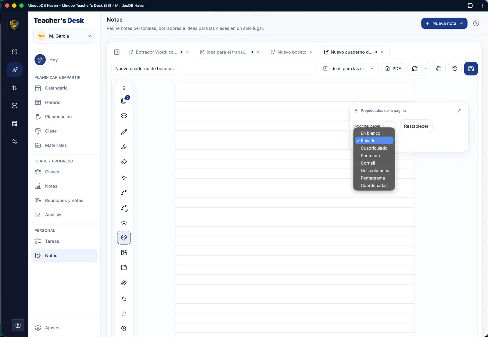Save the note with the blue save icon

click(471, 69)
